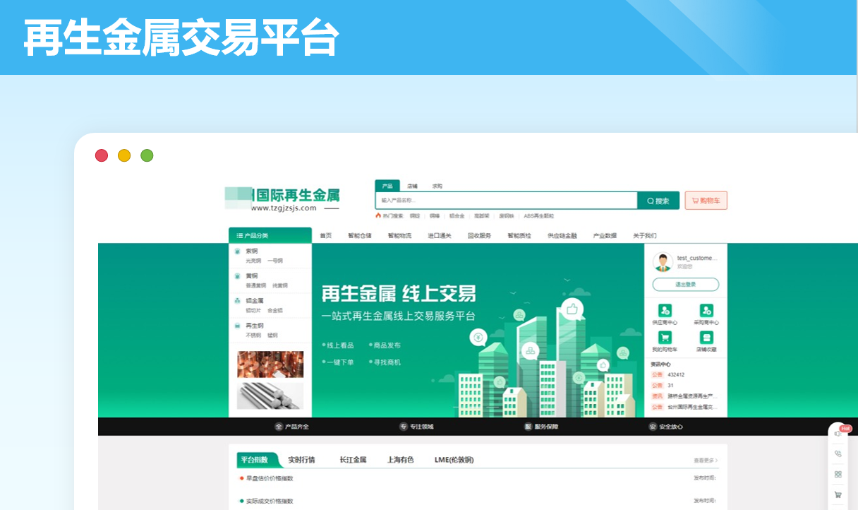
Task: Open 智能仓储 in the navigation bar
Action: 360,236
